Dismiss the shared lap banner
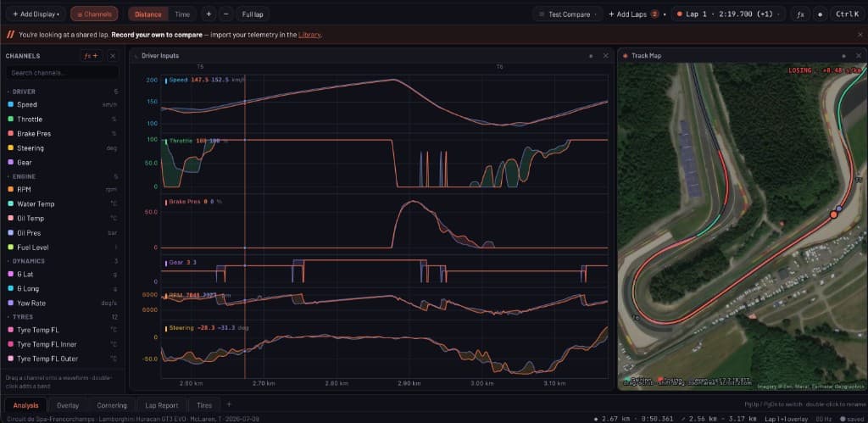Screen dimensions: 868x423 (x=860, y=34)
